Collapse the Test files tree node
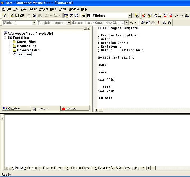Viewport: 190px width, 177px height. (5, 38)
